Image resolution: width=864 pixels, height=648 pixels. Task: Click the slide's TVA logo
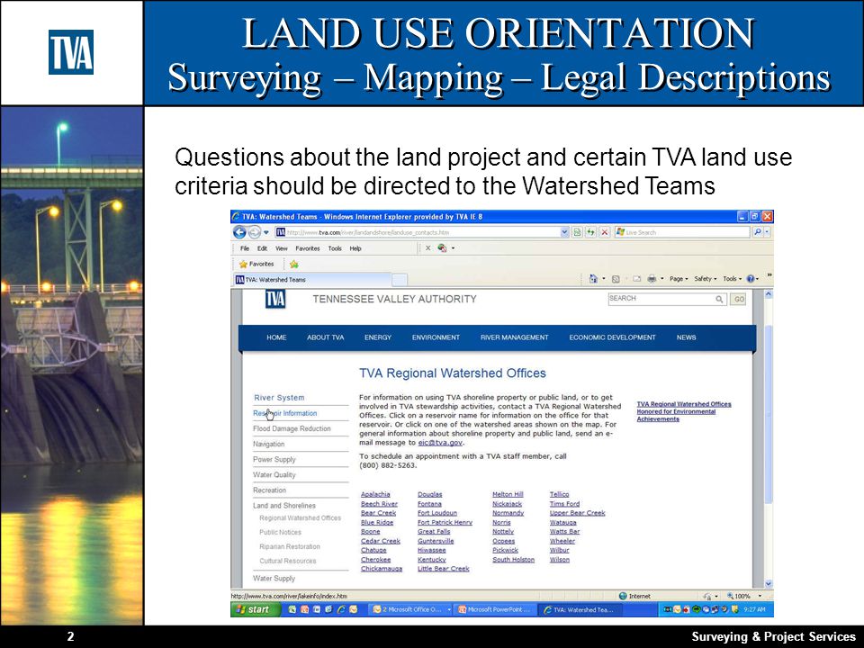coord(71,52)
